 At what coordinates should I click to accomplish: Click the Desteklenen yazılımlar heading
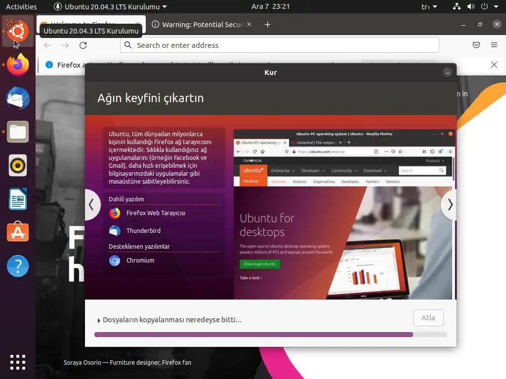(139, 247)
